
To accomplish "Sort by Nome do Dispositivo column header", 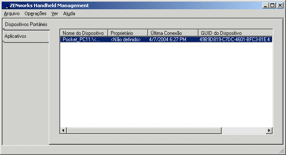I will (84, 33).
